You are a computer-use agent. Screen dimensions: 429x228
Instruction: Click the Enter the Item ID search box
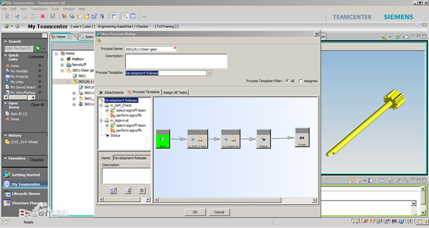[18, 48]
